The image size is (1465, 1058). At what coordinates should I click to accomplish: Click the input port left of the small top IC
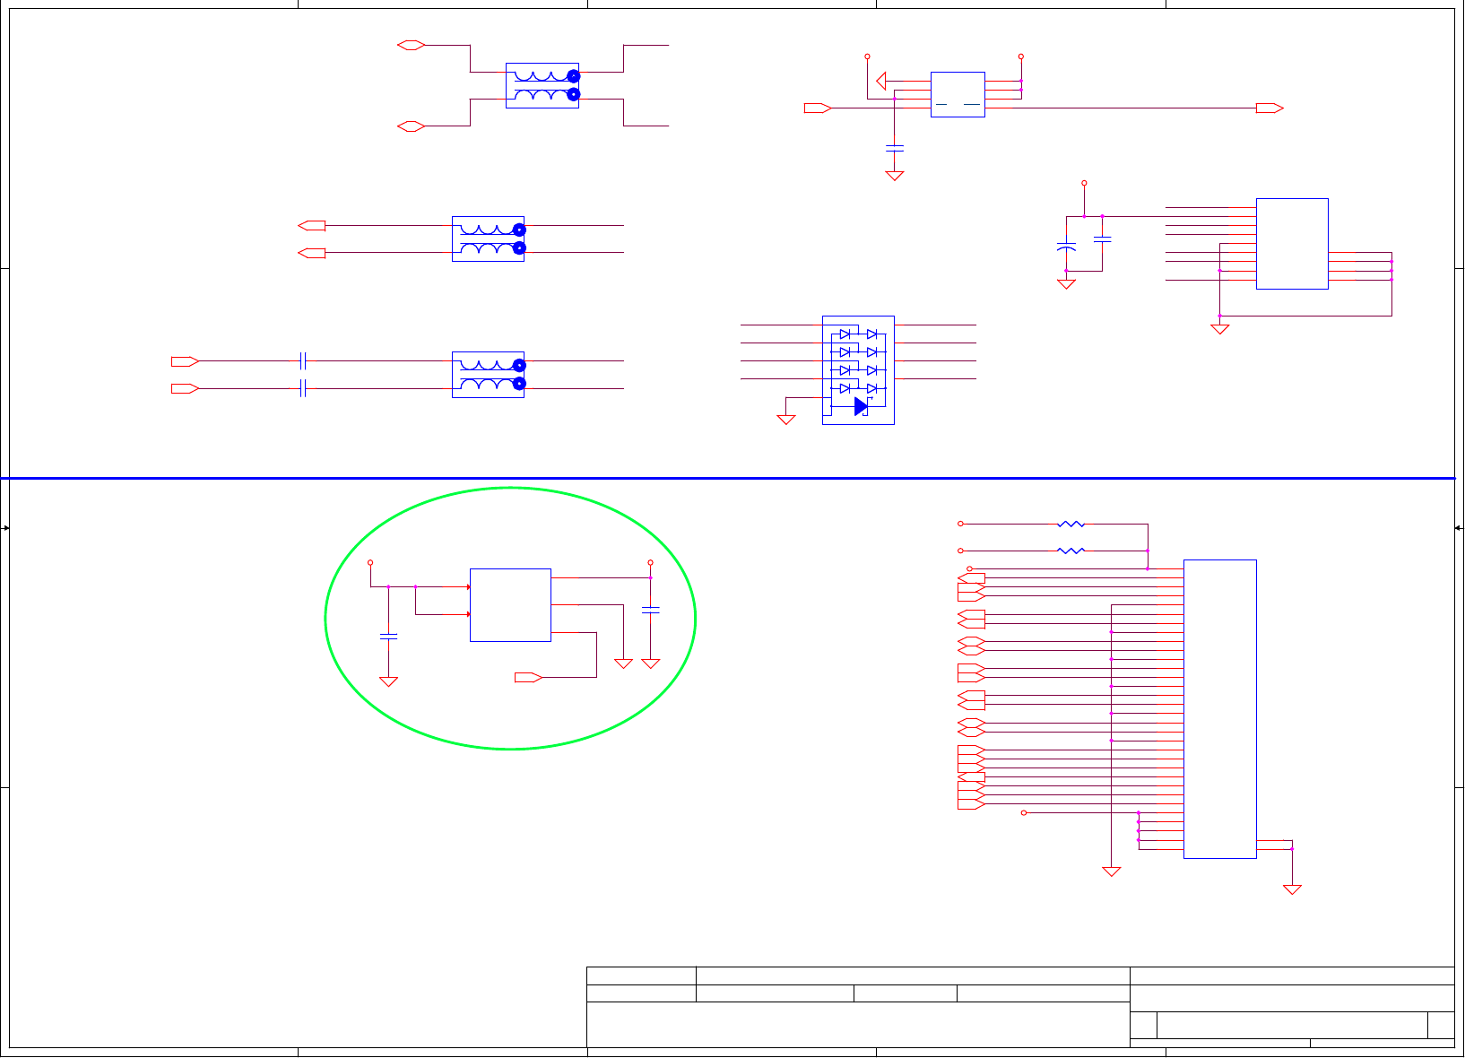(x=818, y=108)
